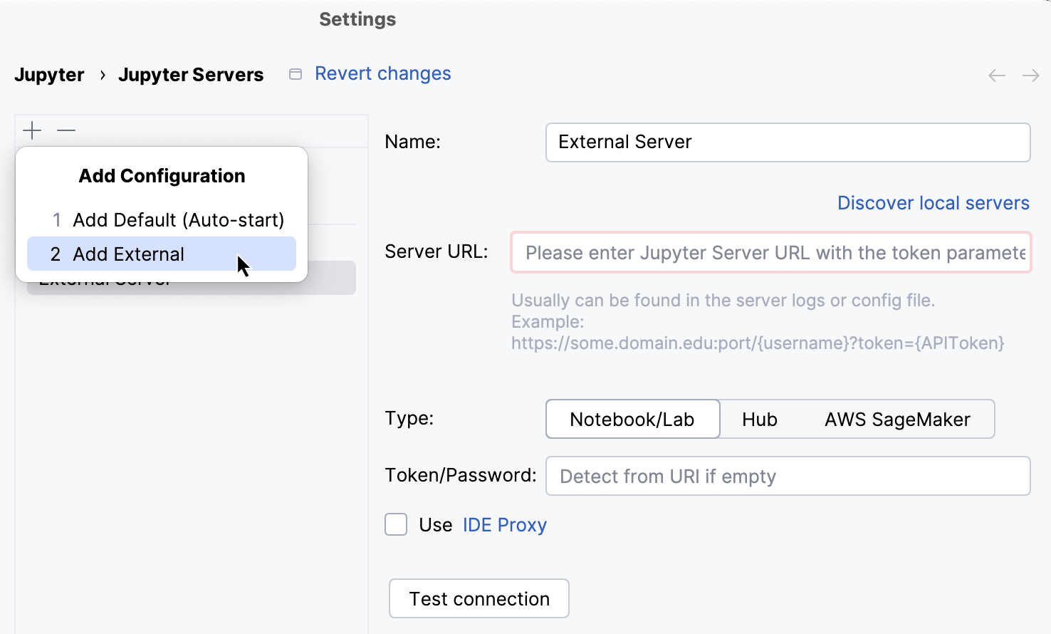This screenshot has height=634, width=1051.
Task: Open the IDE Proxy settings link
Action: (x=504, y=524)
